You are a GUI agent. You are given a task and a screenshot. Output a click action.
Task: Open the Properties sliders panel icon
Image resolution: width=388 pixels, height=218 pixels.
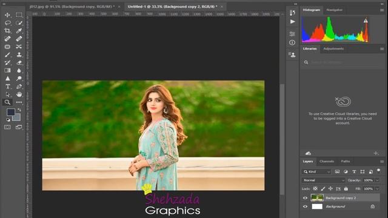click(x=292, y=34)
